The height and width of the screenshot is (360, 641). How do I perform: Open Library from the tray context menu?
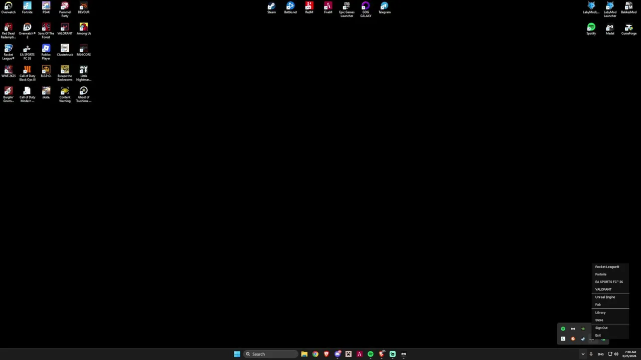click(x=610, y=312)
